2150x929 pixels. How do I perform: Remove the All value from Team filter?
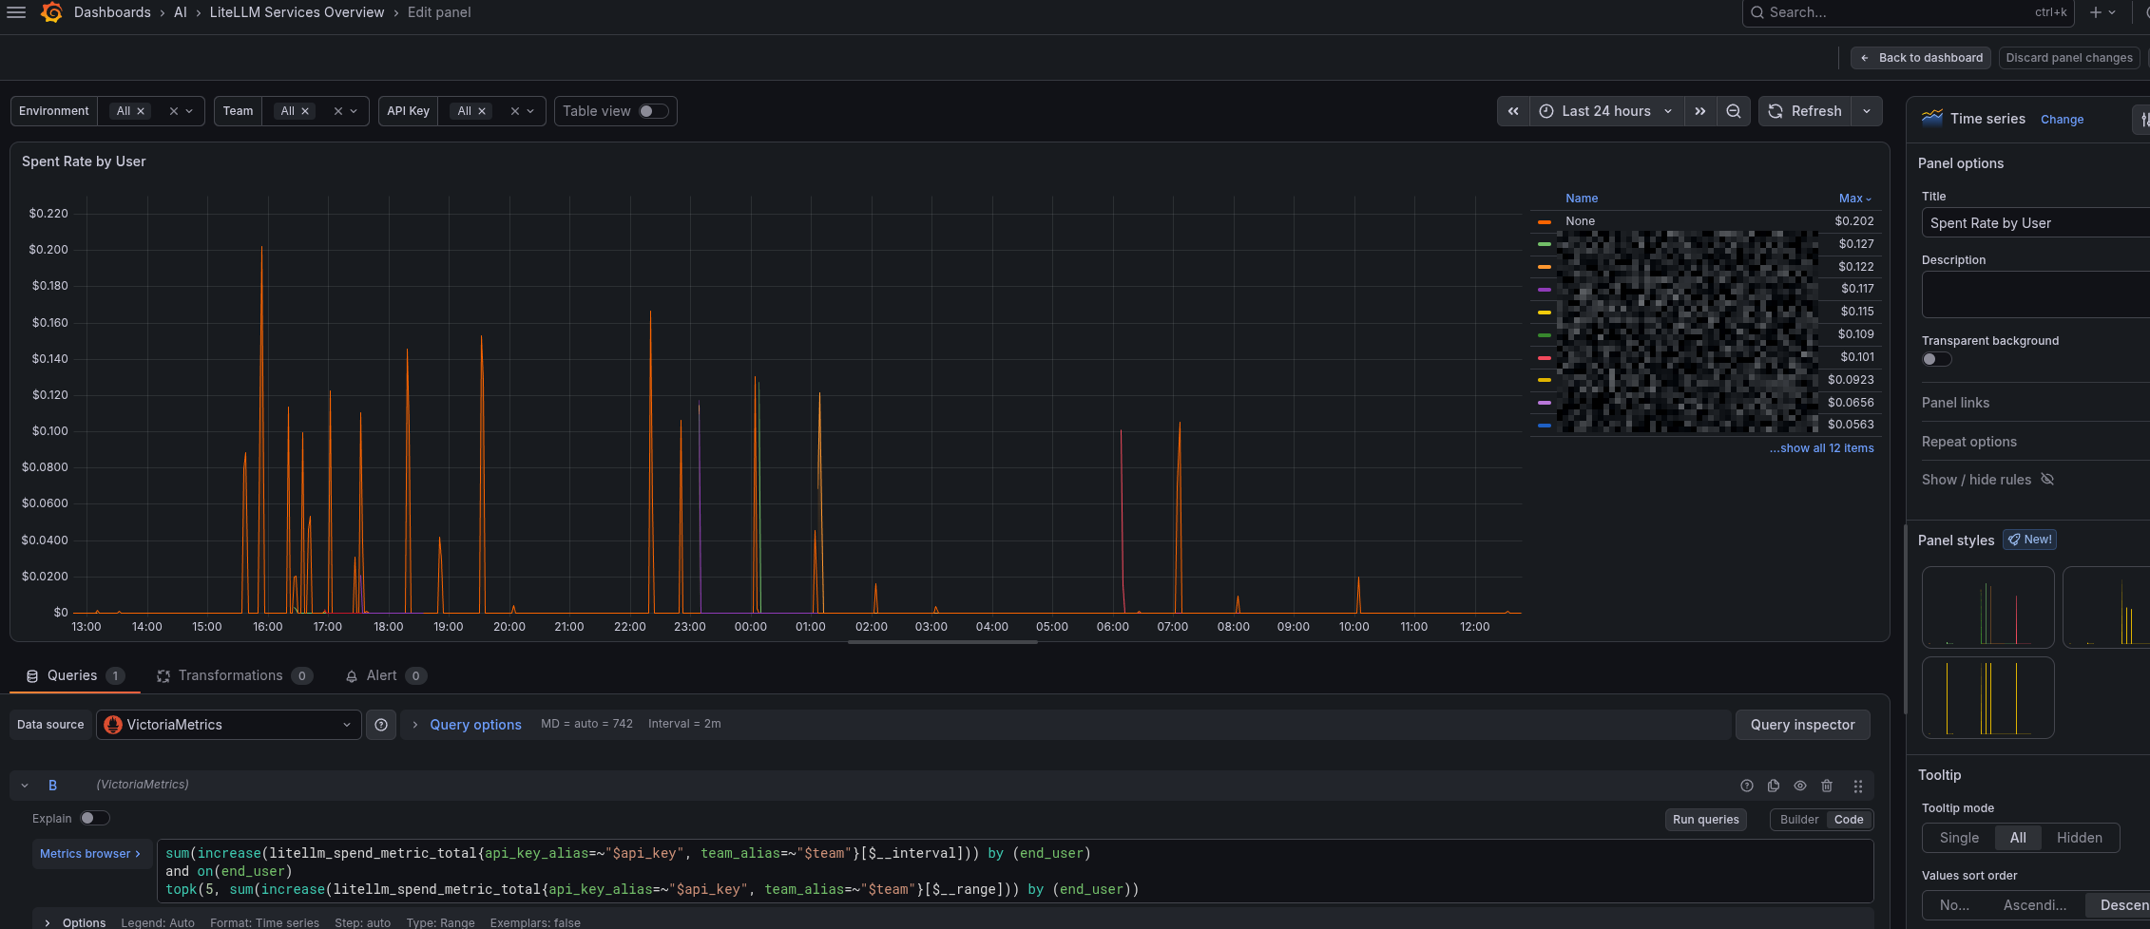305,111
